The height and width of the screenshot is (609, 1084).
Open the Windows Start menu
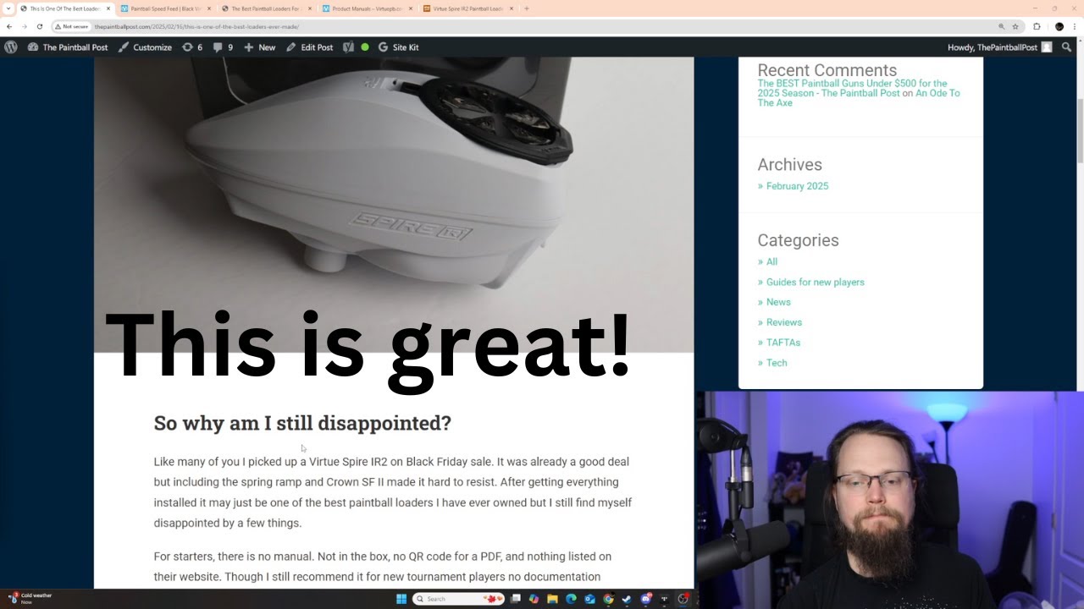[401, 599]
